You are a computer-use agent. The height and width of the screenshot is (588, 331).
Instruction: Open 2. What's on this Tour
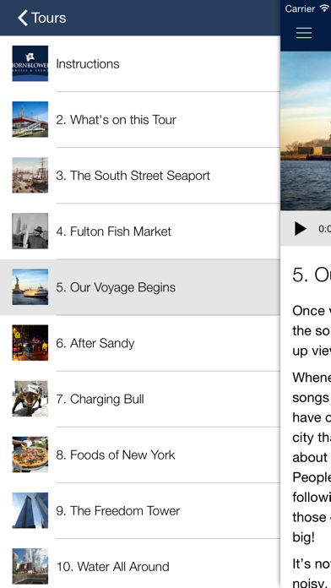140,119
